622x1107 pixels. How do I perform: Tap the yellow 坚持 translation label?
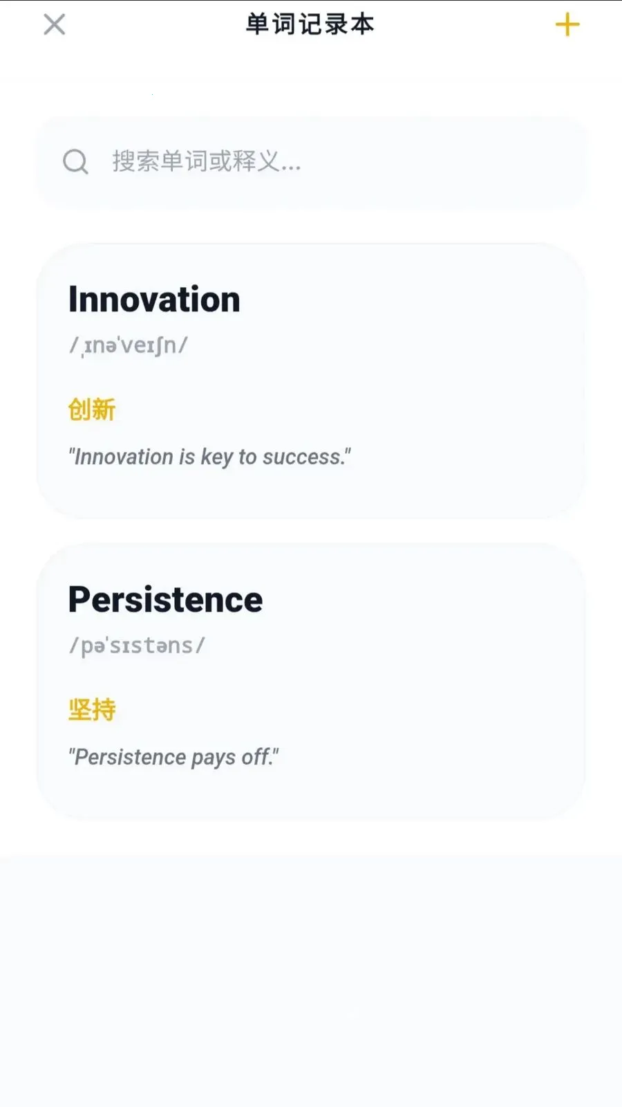point(91,709)
